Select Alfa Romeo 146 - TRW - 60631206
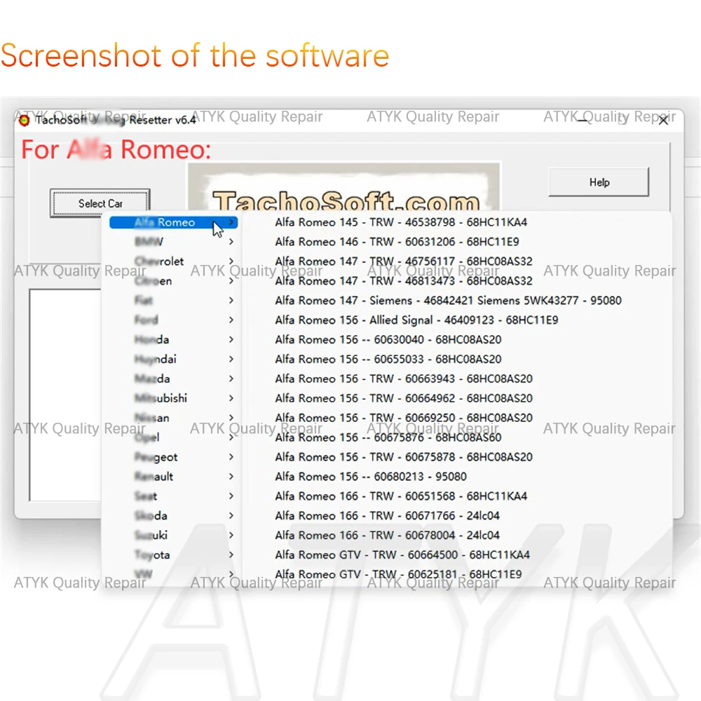701x701 pixels. (x=397, y=242)
